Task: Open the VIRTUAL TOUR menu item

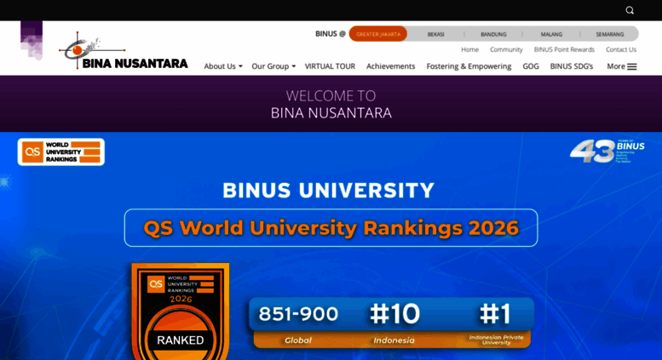Action: click(330, 66)
